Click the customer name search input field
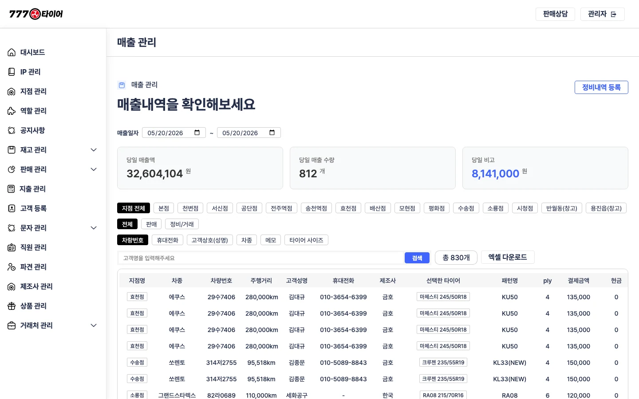The height and width of the screenshot is (399, 639). point(261,258)
